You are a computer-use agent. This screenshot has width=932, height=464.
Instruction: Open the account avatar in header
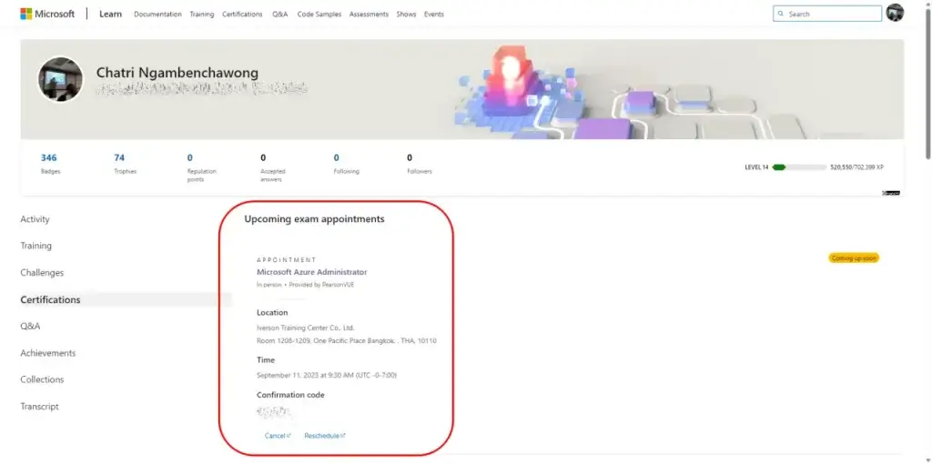895,13
